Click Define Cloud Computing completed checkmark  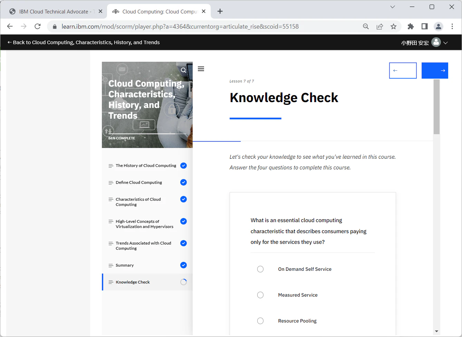(184, 182)
